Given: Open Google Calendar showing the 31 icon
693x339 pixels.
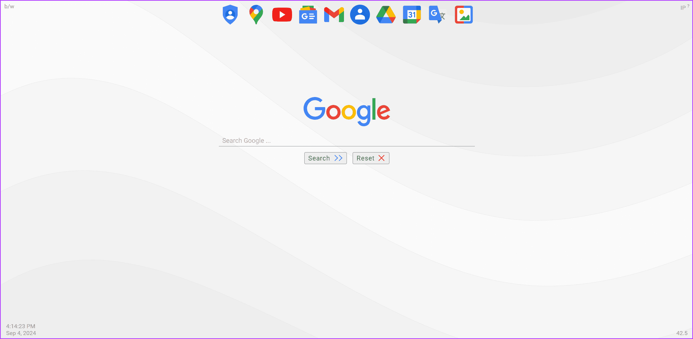Looking at the screenshot, I should (x=412, y=15).
